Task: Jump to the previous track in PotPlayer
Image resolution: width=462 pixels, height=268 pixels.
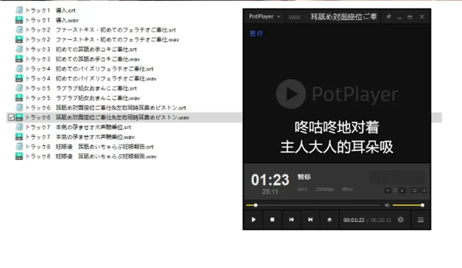Action: pos(292,220)
